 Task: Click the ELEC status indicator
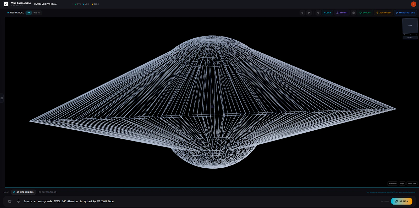[x=95, y=4]
